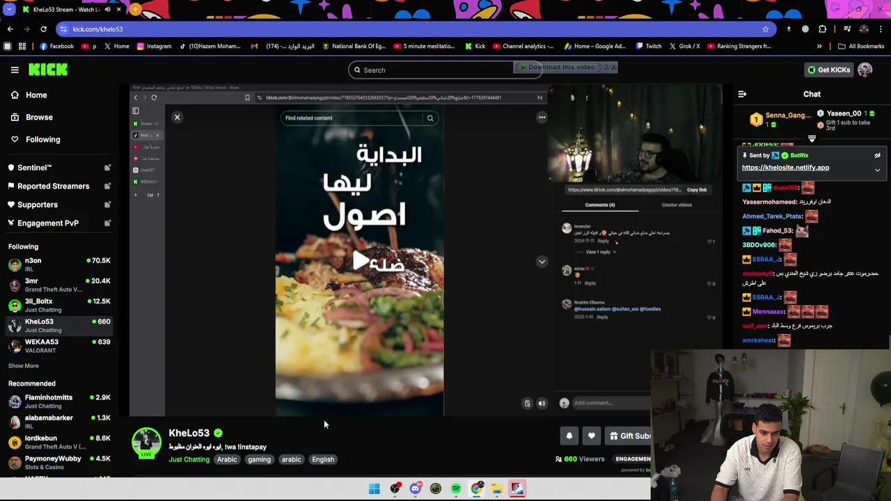Click Show more under Following
Screen dimensions: 891x501
tap(23, 365)
